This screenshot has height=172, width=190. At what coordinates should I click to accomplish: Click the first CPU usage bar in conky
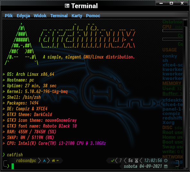click(172, 31)
